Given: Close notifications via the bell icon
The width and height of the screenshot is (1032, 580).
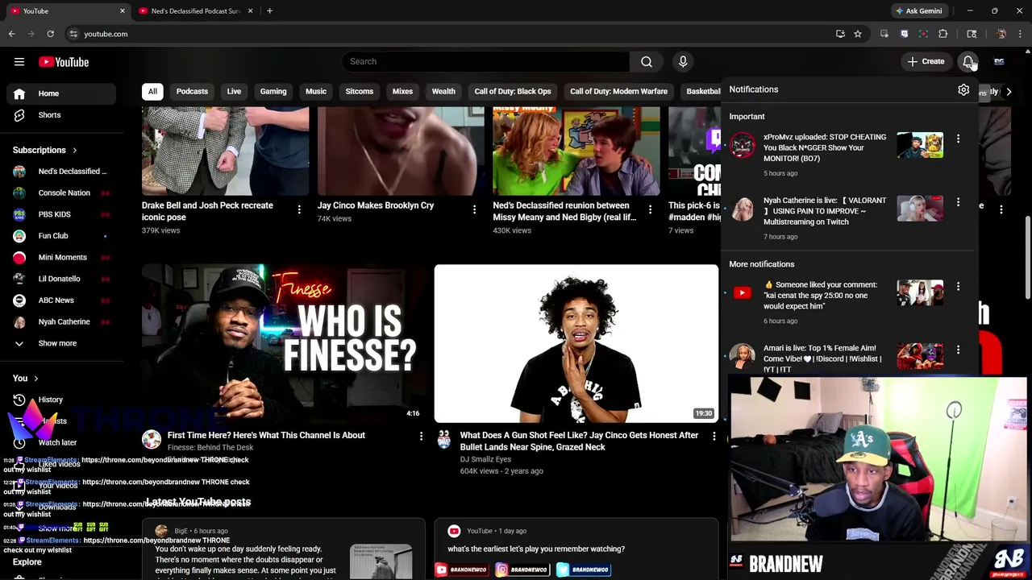Looking at the screenshot, I should pos(968,61).
